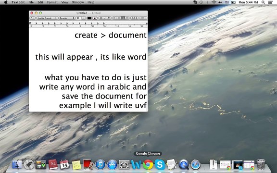Image resolution: width=277 pixels, height=173 pixels.
Task: Launch Google Chrome from the Dock
Action: pyautogui.click(x=148, y=164)
